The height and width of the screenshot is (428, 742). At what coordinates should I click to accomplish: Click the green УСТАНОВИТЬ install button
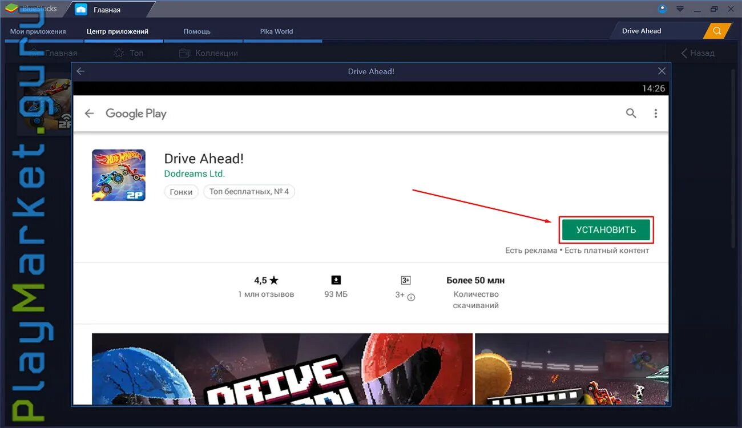click(606, 230)
